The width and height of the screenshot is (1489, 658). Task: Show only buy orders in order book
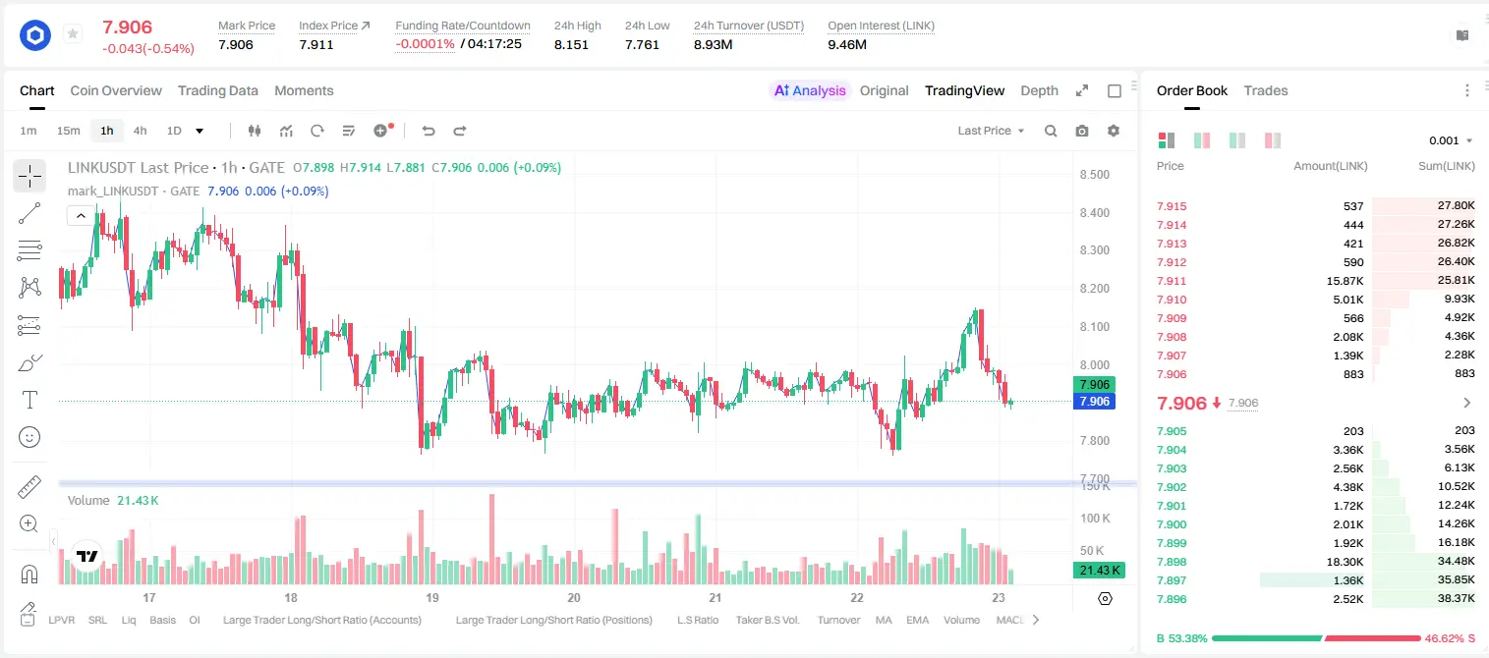coord(1236,140)
